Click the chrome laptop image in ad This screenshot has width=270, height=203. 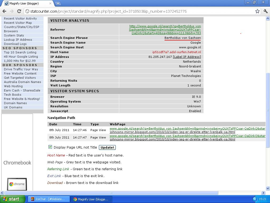point(17,184)
